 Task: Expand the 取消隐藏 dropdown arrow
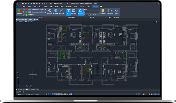(56, 15)
